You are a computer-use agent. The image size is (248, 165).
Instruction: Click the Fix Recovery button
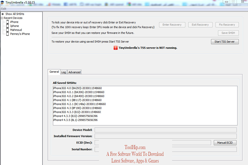tap(227, 25)
